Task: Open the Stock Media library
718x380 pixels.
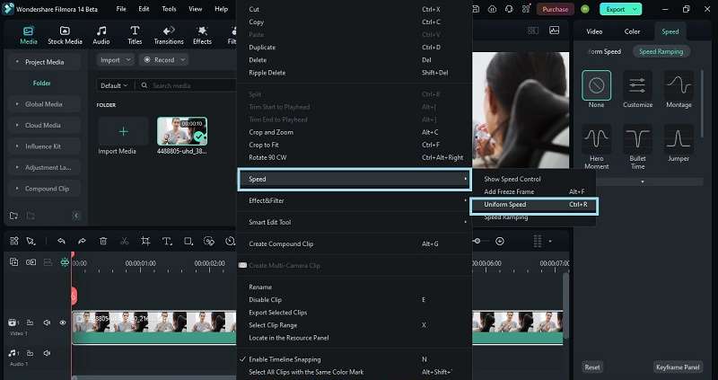Action: (x=65, y=35)
